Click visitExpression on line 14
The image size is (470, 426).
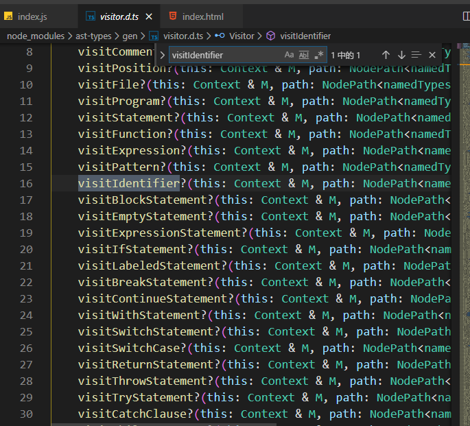(128, 151)
